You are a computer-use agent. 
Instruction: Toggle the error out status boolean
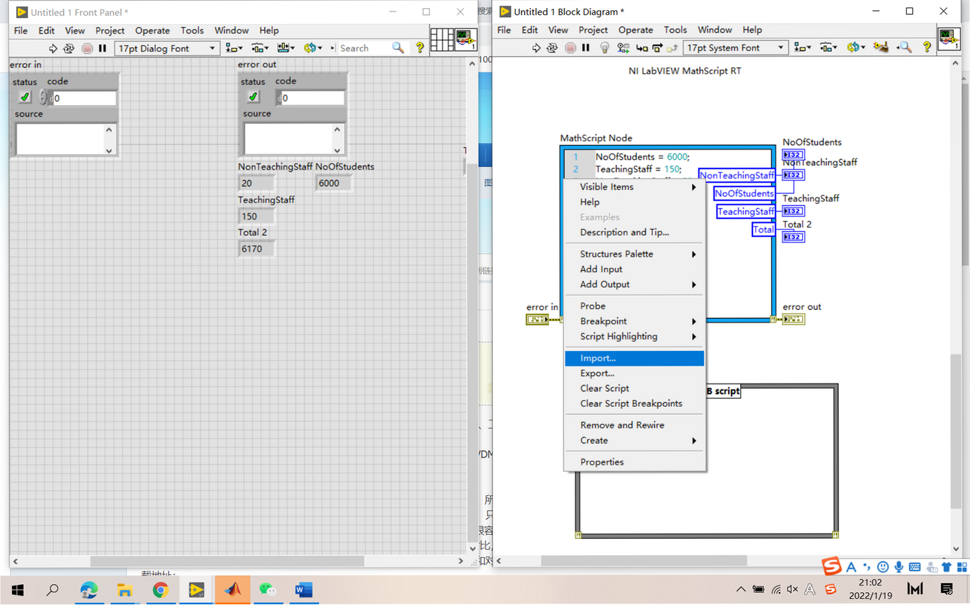pos(252,96)
